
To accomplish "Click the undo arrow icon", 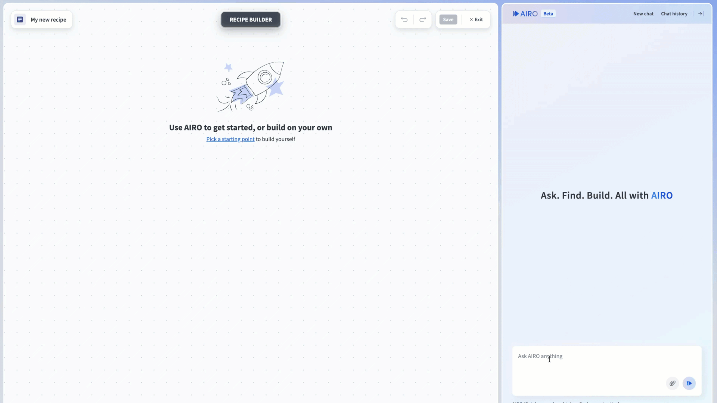I will (x=404, y=19).
